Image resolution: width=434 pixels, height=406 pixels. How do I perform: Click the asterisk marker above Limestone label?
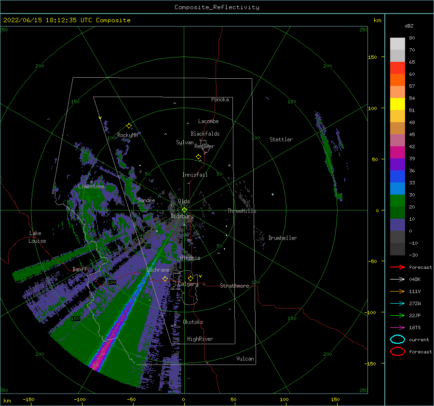(91, 182)
